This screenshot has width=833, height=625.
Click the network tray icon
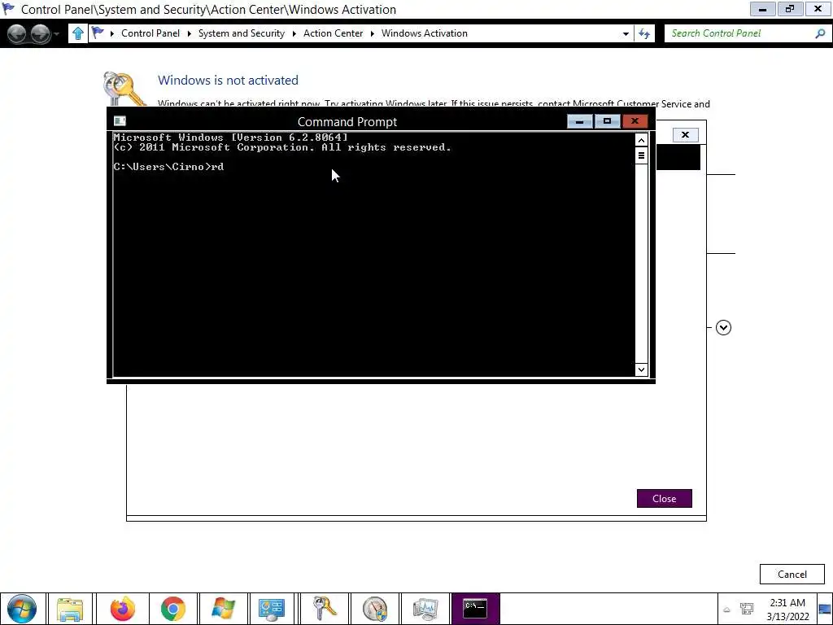click(x=747, y=609)
